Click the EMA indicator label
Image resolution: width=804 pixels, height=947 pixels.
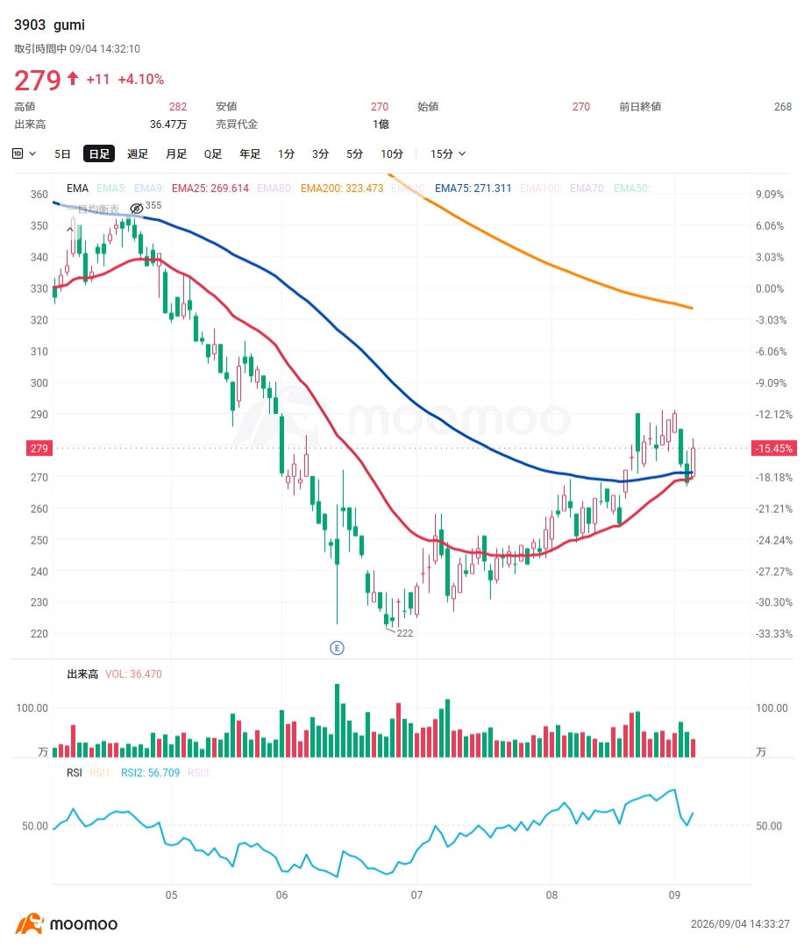(77, 189)
